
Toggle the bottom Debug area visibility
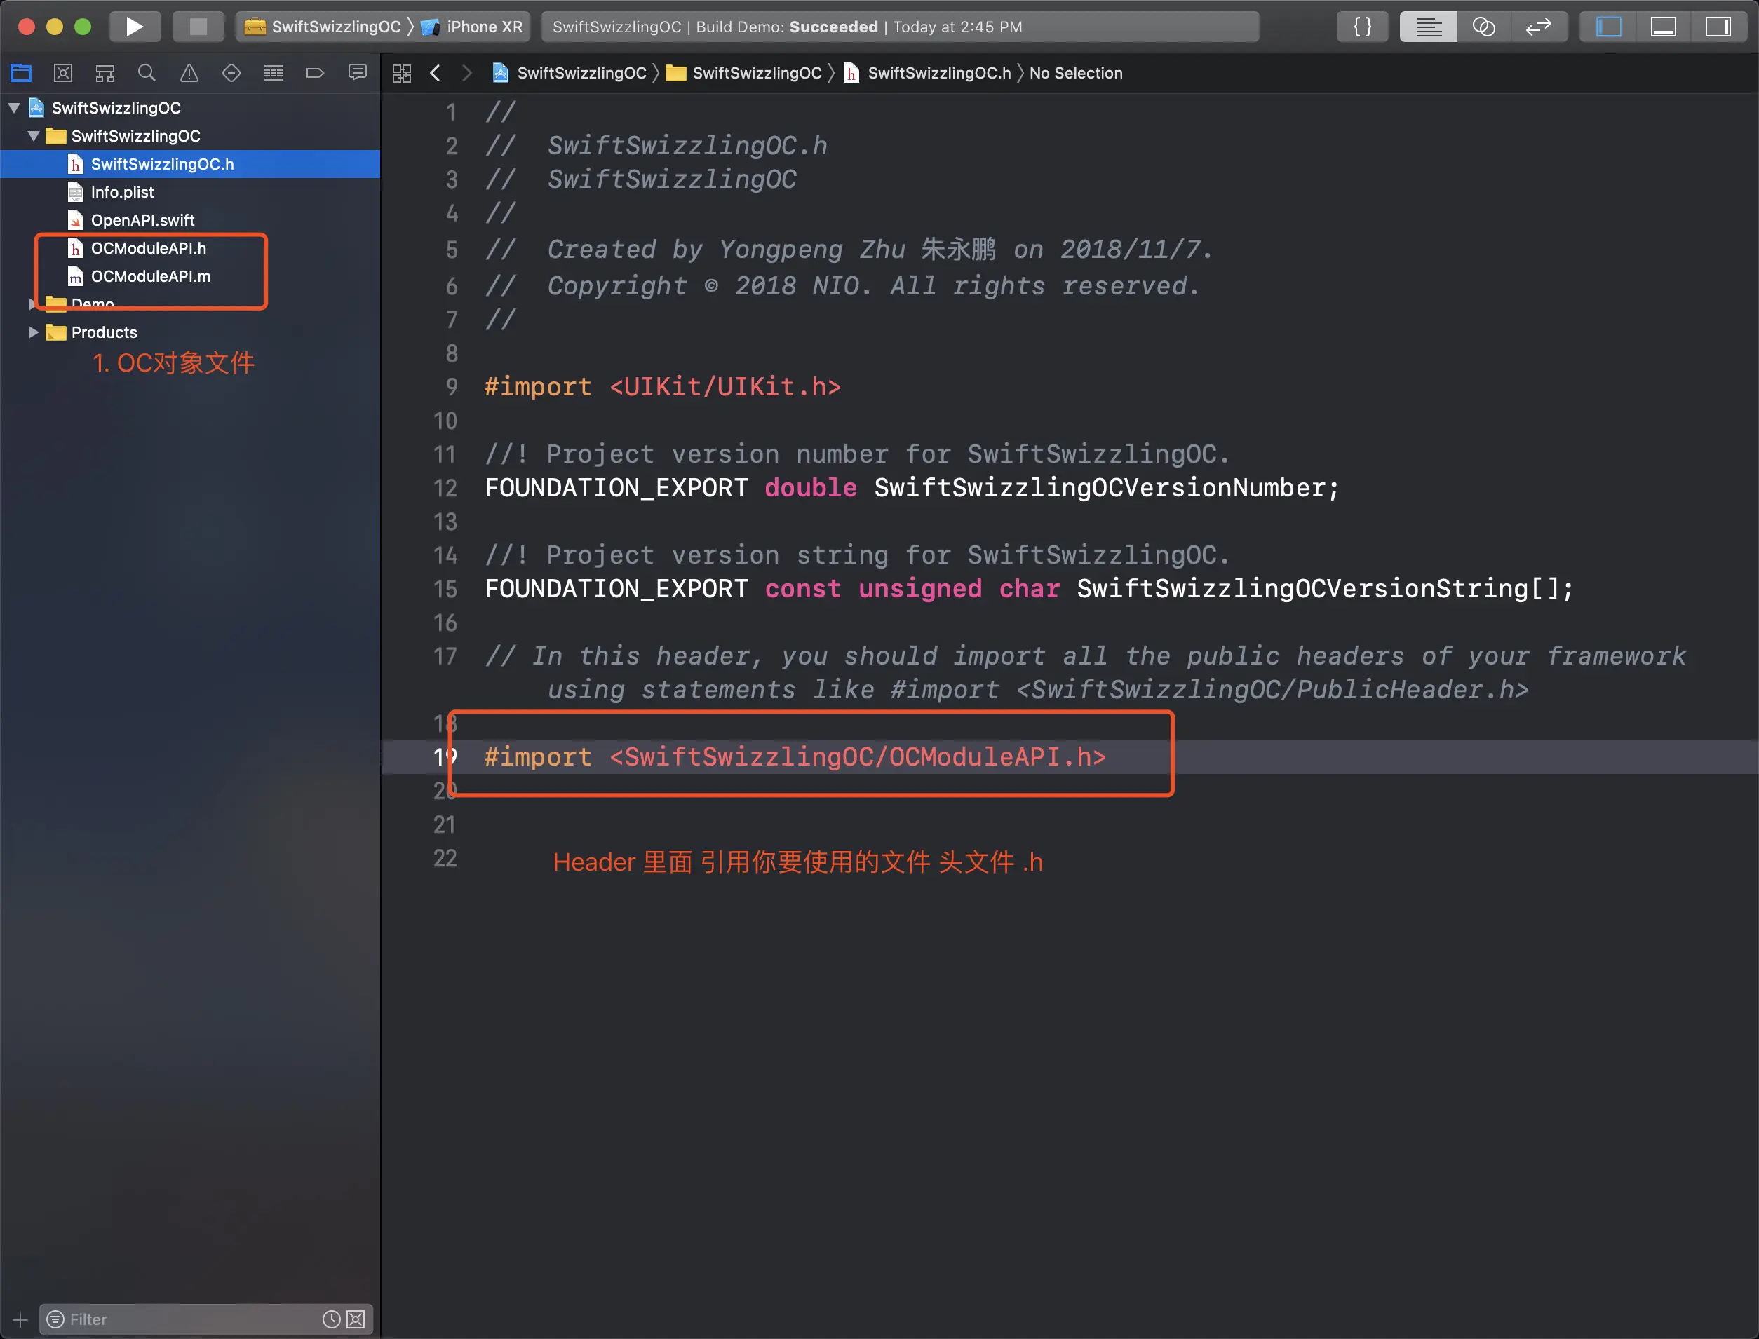pyautogui.click(x=1664, y=27)
